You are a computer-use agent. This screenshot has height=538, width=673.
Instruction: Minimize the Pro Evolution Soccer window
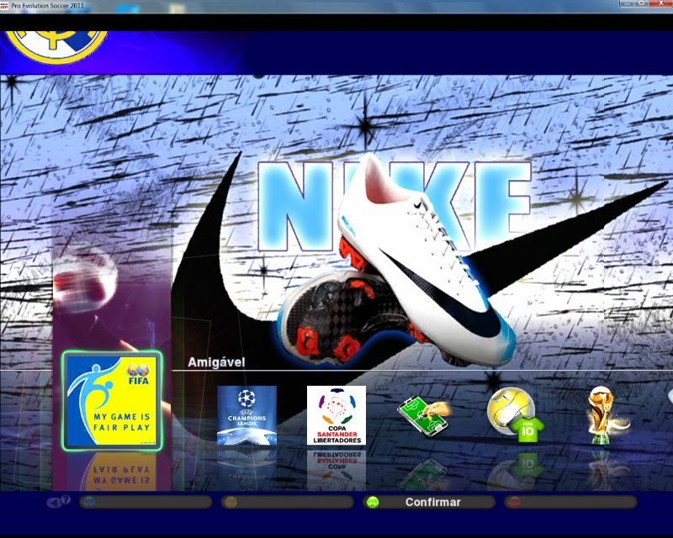click(x=629, y=4)
